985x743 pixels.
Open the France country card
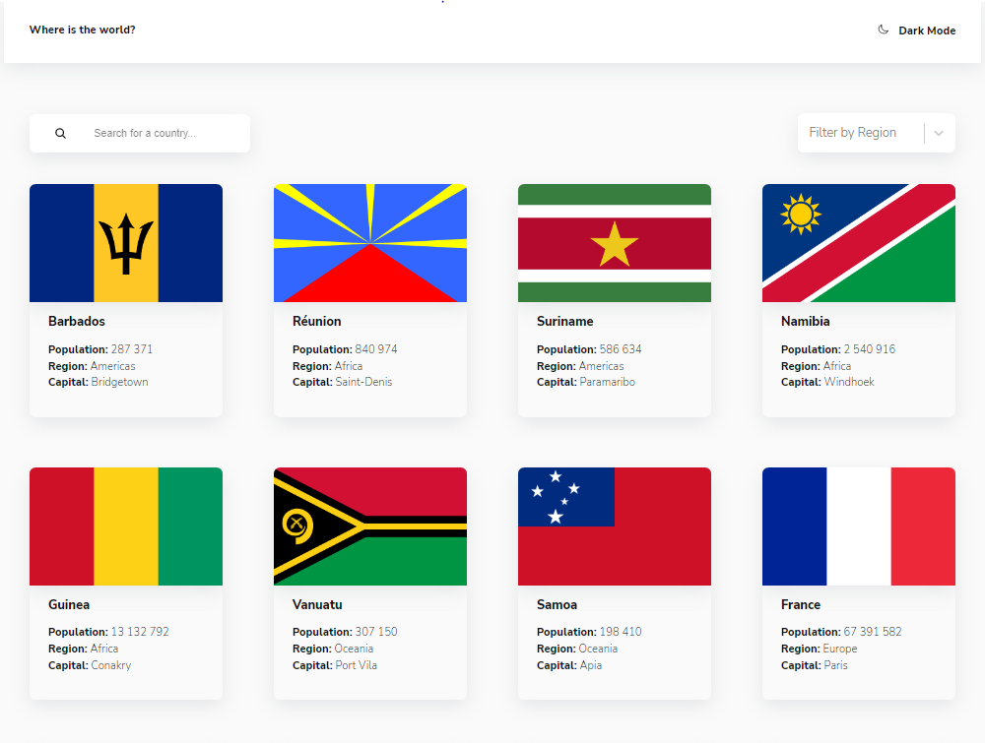[x=858, y=583]
